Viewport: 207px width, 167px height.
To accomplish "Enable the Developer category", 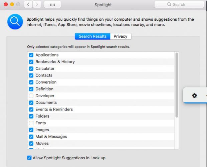I will pyautogui.click(x=31, y=96).
